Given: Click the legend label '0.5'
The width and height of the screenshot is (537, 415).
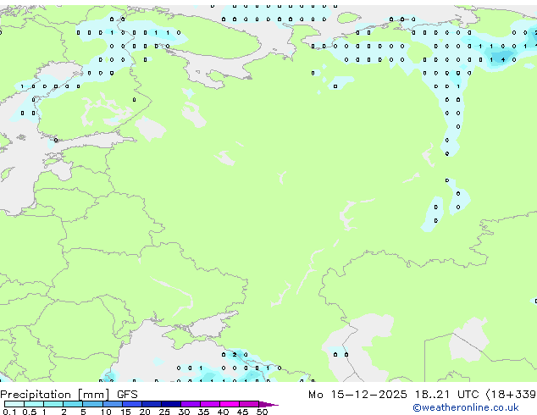Looking at the screenshot, I should [29, 412].
